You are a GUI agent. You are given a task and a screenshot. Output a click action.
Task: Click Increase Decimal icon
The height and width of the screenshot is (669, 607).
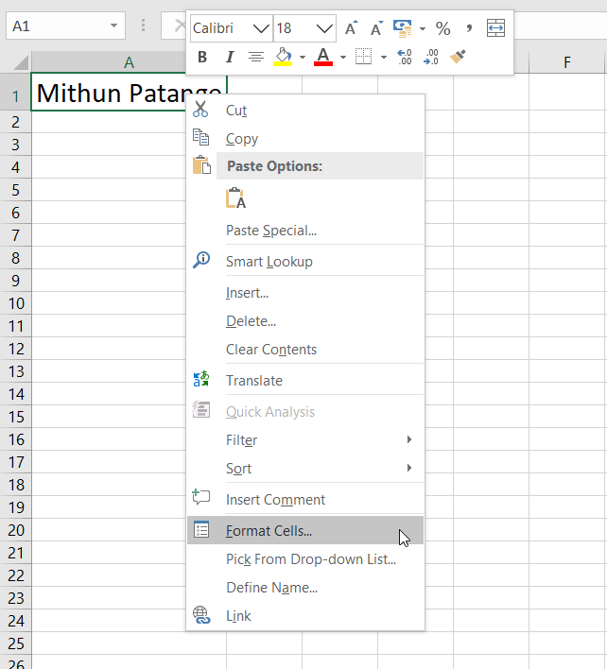pos(405,57)
